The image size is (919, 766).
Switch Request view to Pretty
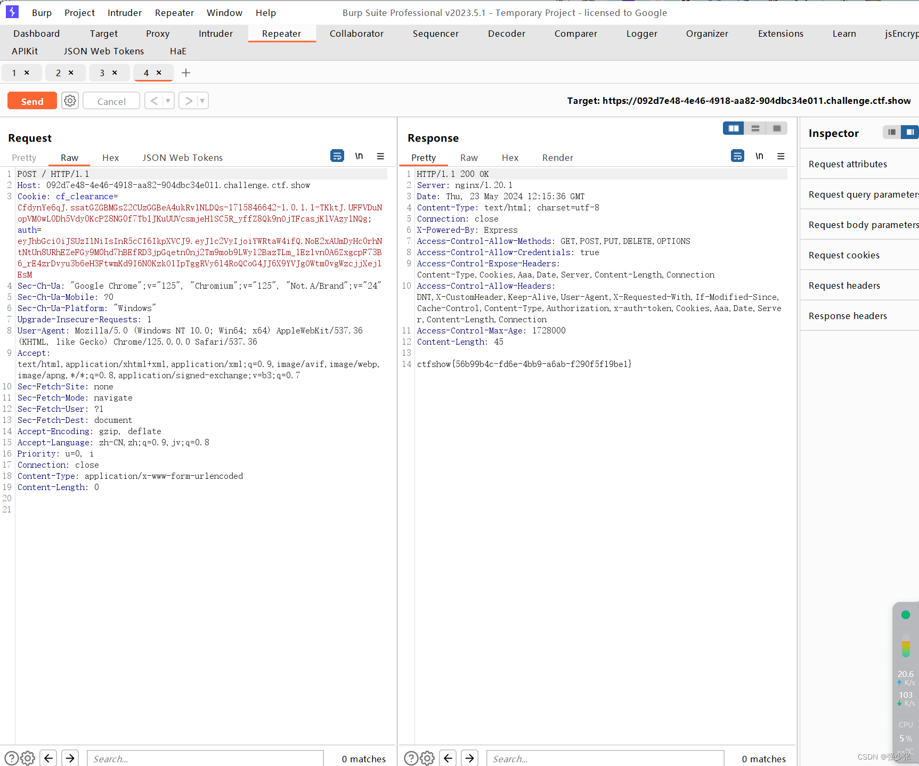[24, 158]
